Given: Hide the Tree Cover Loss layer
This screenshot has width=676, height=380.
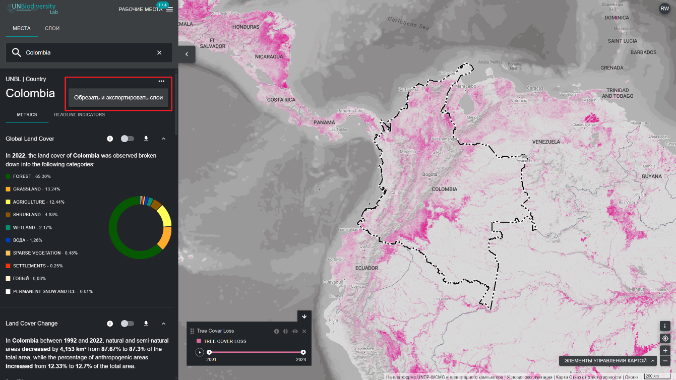Looking at the screenshot, I should tap(295, 331).
